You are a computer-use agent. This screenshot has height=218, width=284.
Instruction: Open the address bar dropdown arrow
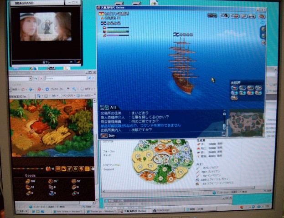click(x=31, y=78)
